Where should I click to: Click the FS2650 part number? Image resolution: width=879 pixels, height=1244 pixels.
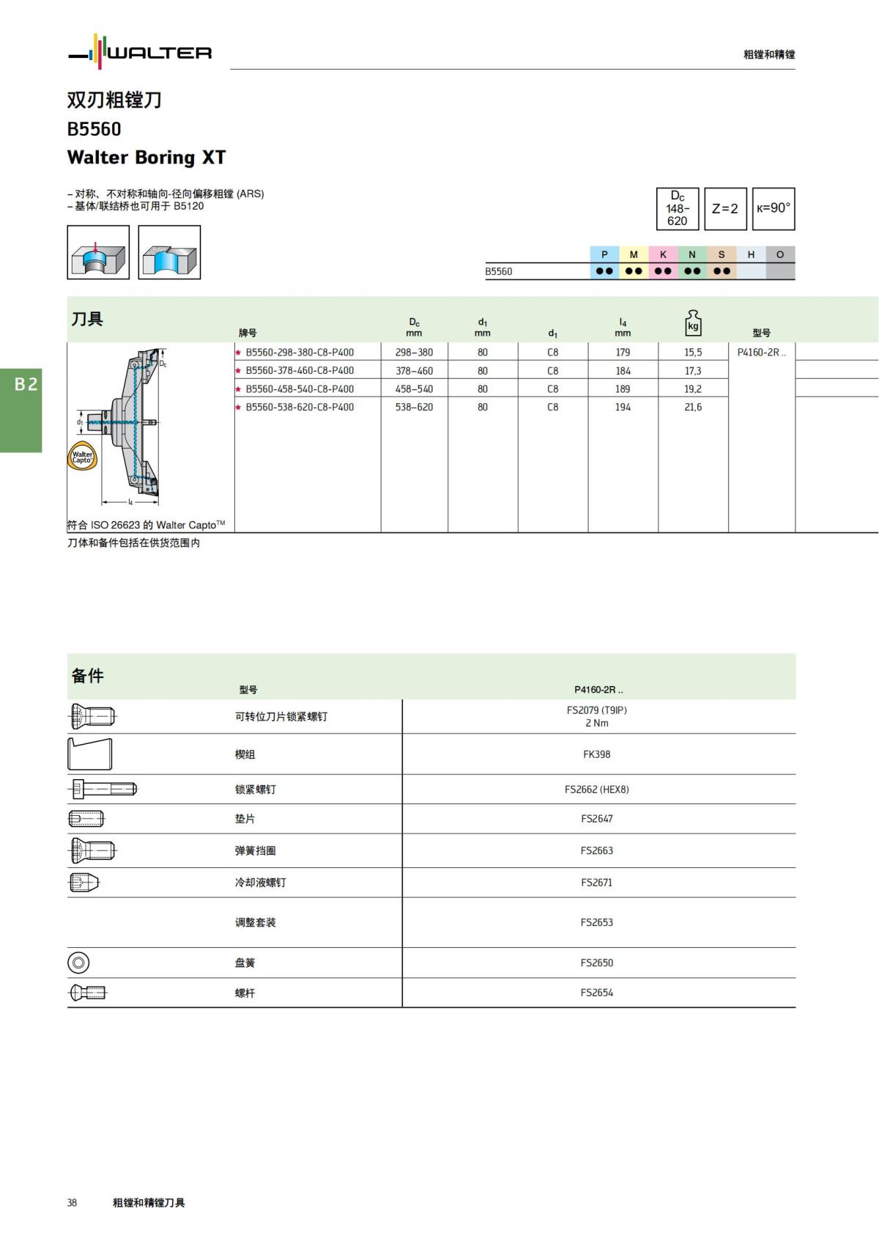click(x=597, y=963)
